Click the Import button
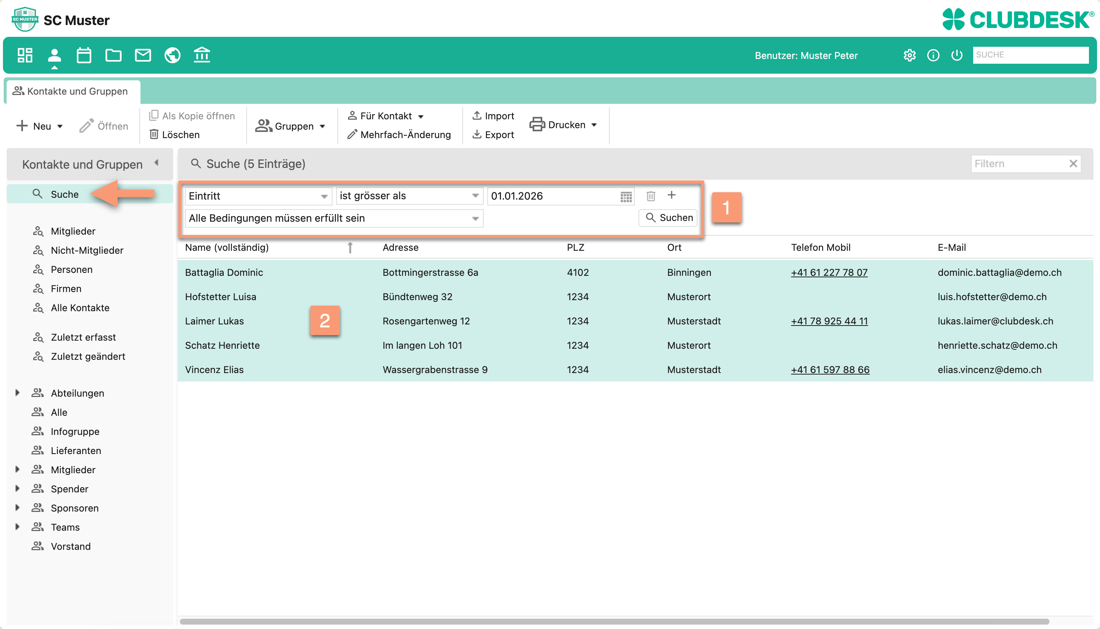The image size is (1100, 629). coord(493,116)
